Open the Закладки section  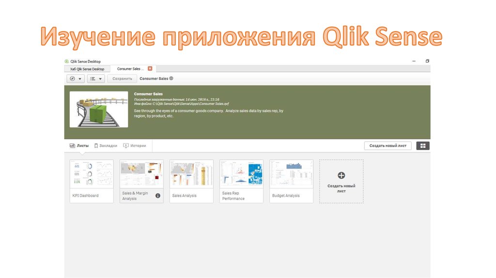point(106,146)
